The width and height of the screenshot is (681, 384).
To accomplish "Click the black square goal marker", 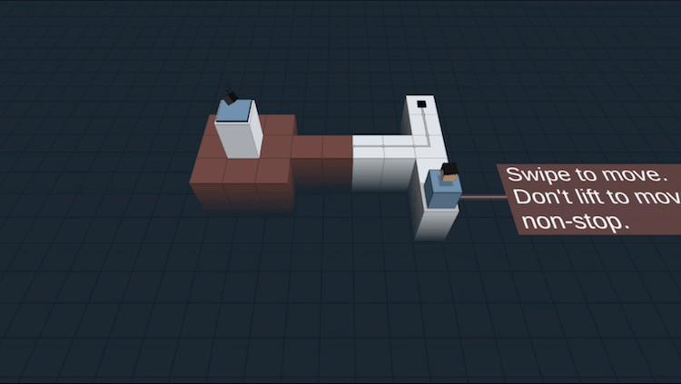I will tap(421, 105).
